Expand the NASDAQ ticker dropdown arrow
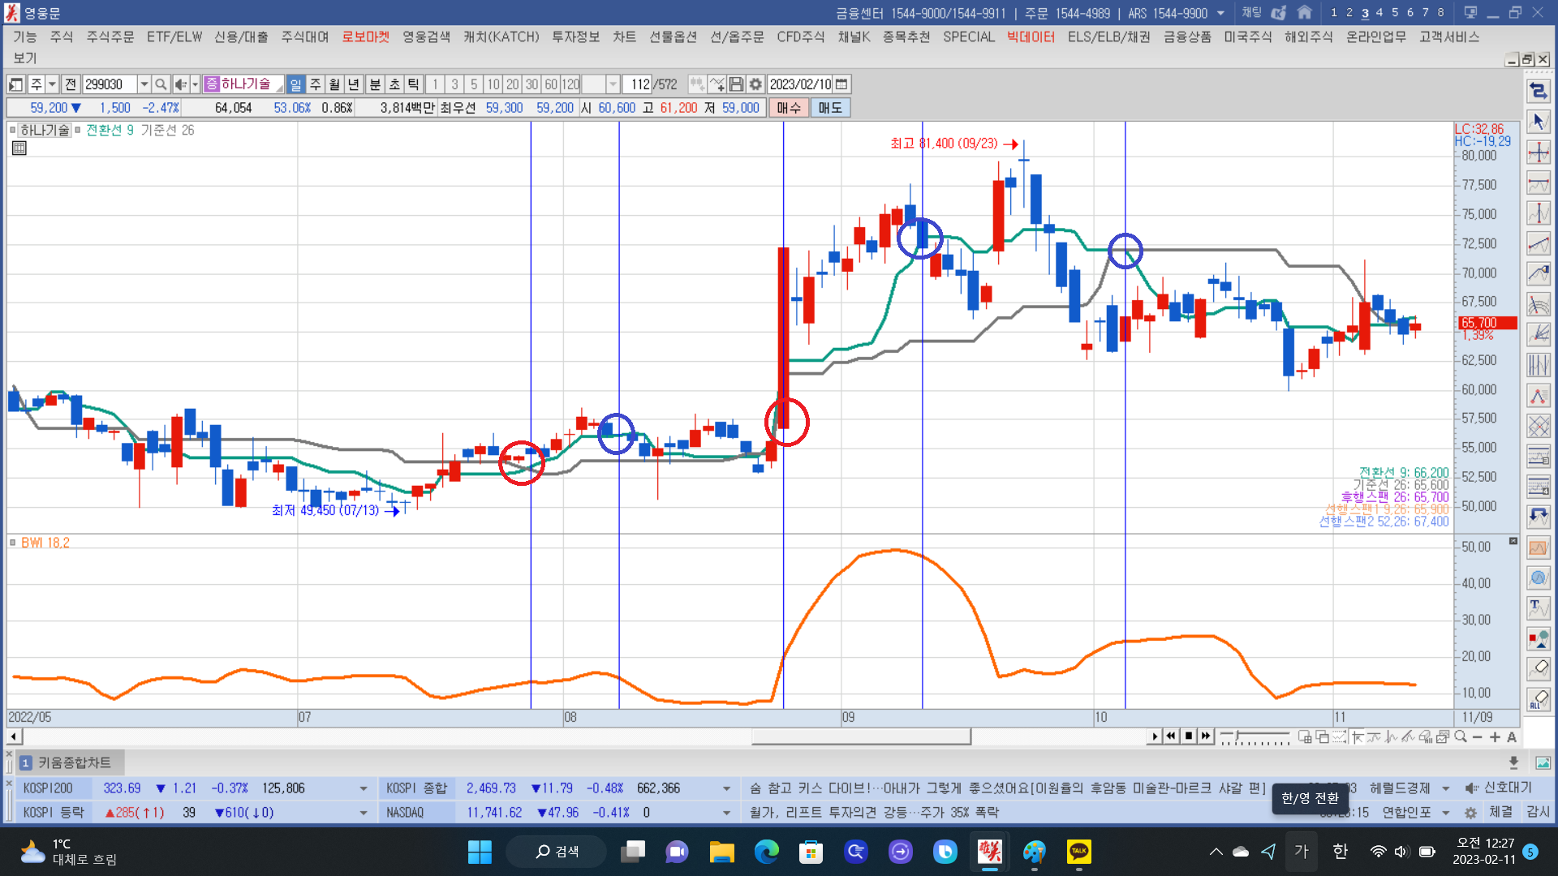Screen dimensions: 1558x876 [x=726, y=813]
